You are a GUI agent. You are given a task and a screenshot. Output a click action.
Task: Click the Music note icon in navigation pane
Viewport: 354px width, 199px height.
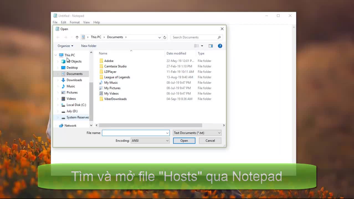[63, 86]
